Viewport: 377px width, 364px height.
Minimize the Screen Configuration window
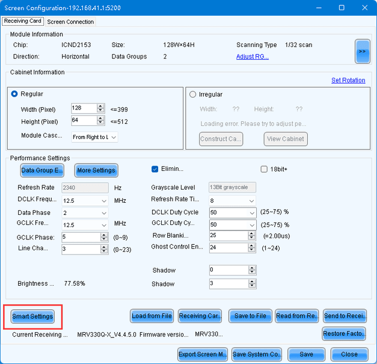click(x=319, y=8)
